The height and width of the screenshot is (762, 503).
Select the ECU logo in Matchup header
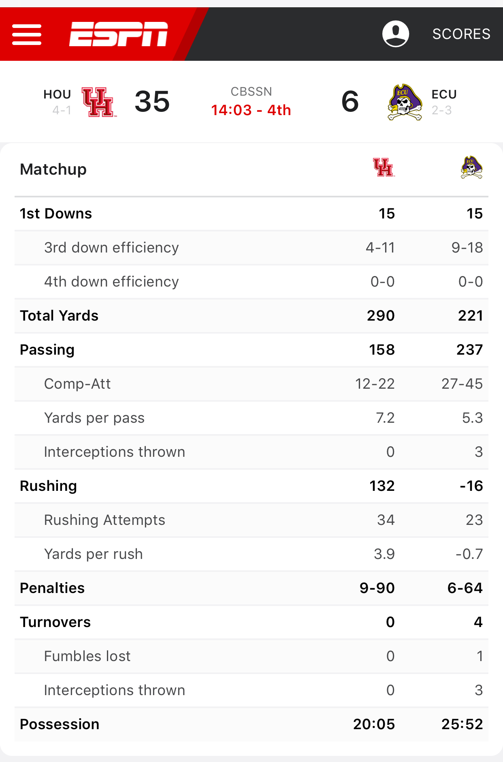[471, 168]
